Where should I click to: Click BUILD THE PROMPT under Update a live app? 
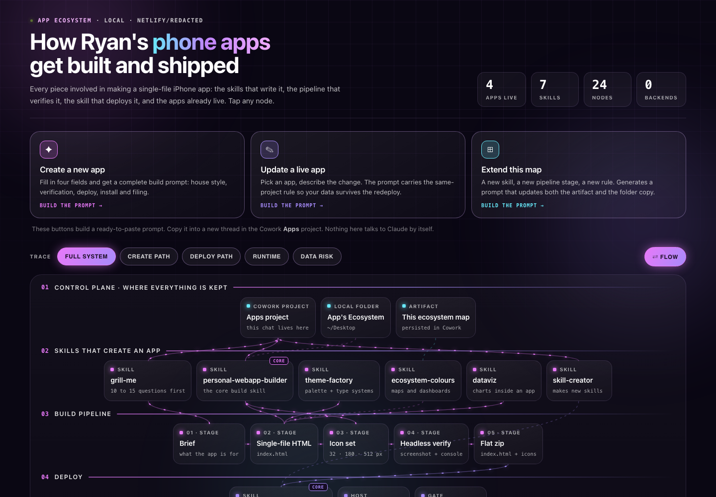click(292, 205)
